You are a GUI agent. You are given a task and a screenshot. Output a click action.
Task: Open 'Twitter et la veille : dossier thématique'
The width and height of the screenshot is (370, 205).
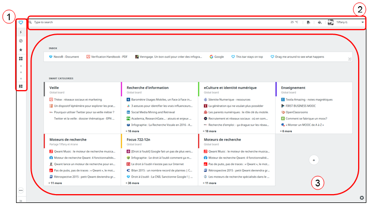pyautogui.click(x=84, y=119)
